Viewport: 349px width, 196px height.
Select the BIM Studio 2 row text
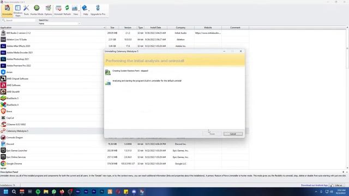(x=19, y=33)
